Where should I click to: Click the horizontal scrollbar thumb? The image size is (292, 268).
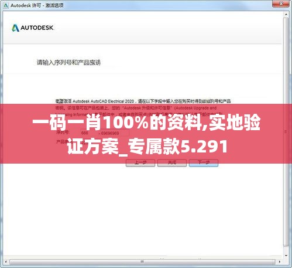pyautogui.click(x=142, y=262)
